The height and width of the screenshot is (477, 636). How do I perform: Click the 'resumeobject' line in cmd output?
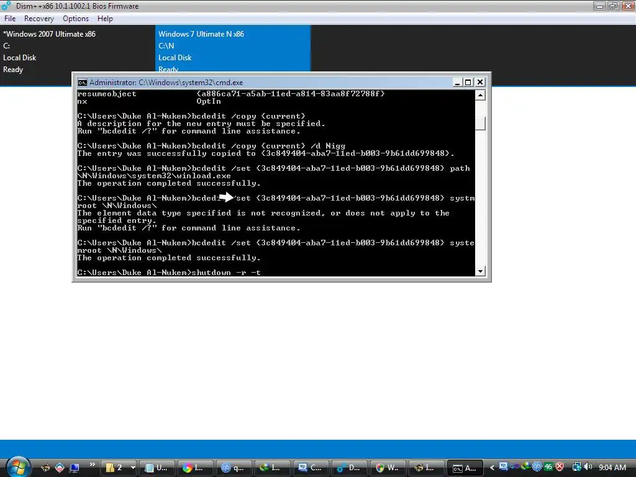coord(231,94)
